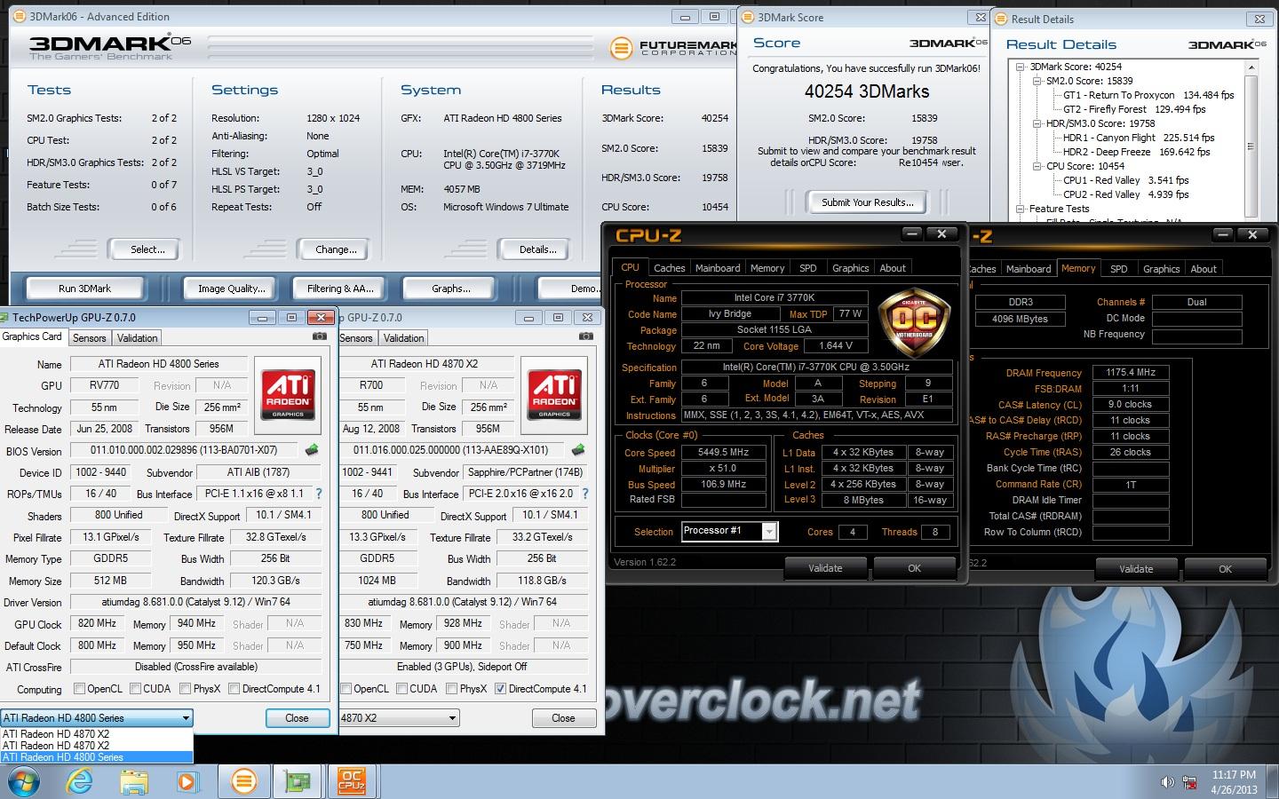Screen dimensions: 1279x799
Task: Launch Internet Explorer from the taskbar
Action: pos(80,781)
